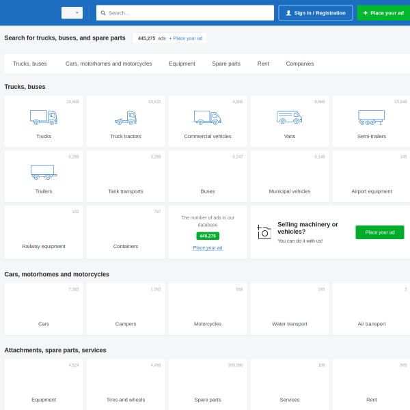Click the user icon in Sign in button
The width and height of the screenshot is (410, 410).
click(288, 13)
